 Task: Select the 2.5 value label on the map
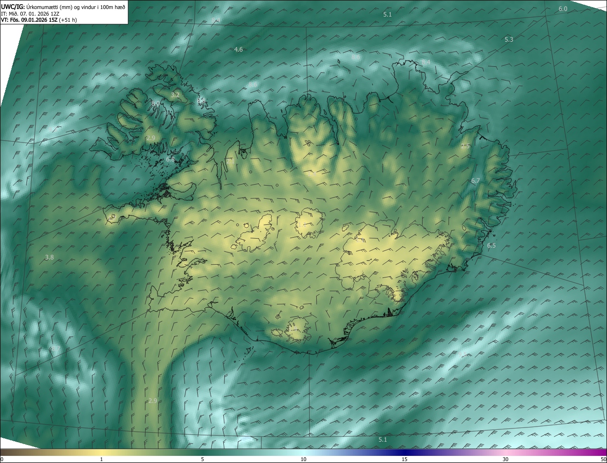(x=465, y=147)
